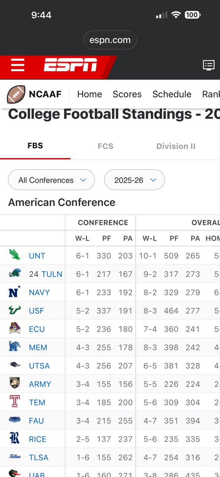Tap the North Texas eagle logo
The width and height of the screenshot is (220, 477).
15,254
